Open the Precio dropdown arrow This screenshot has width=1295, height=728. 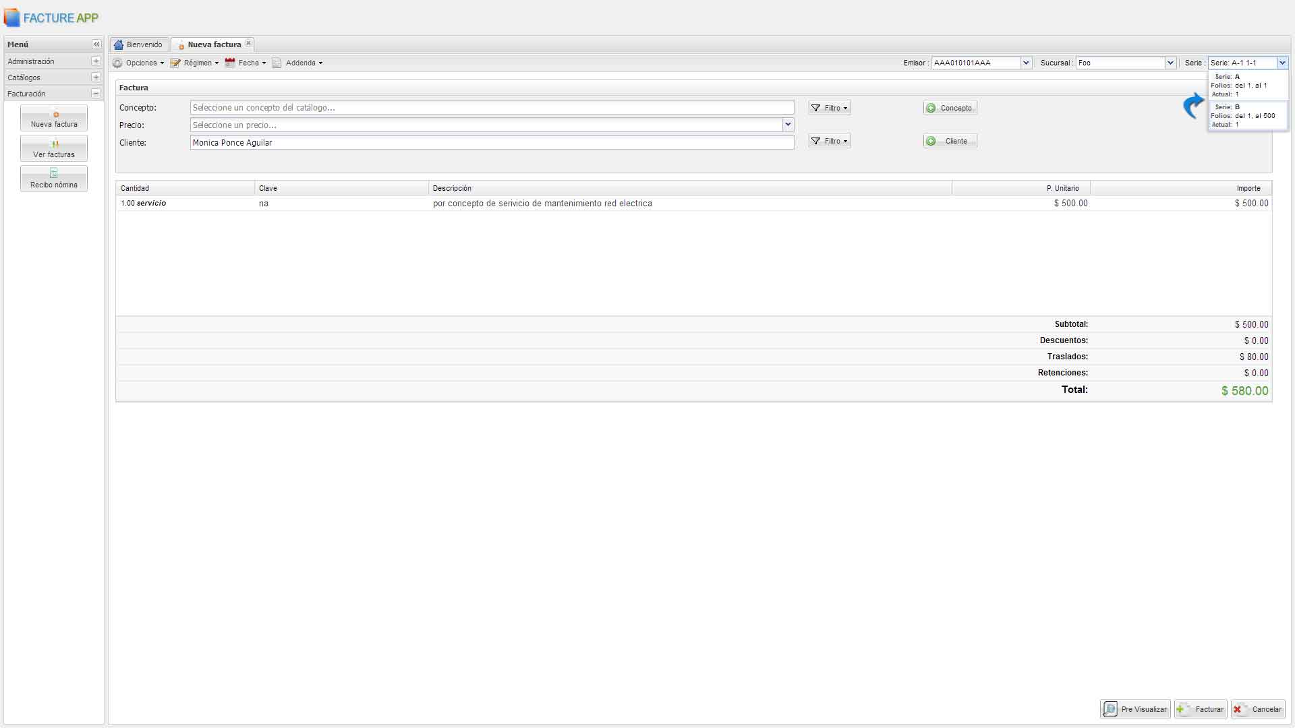point(788,125)
